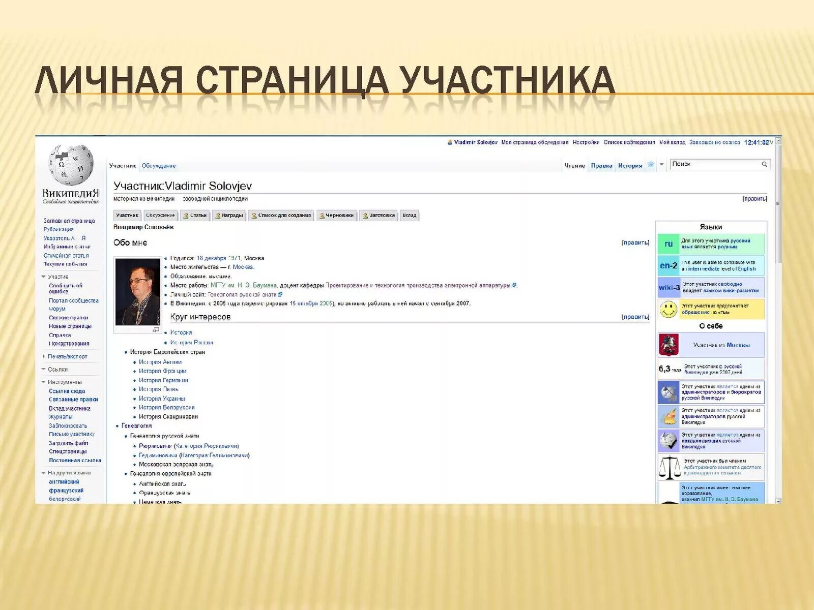Click the user portrait photo thumbnail

[x=137, y=292]
